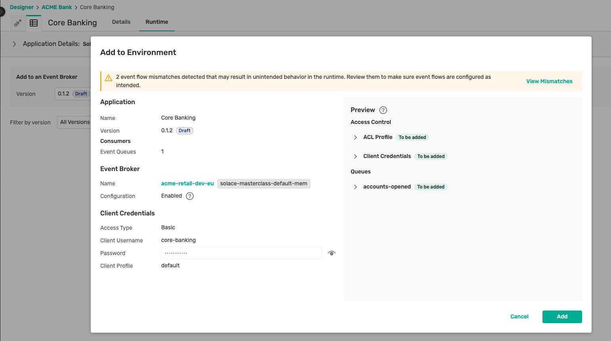Expand the accounts-opened queue details
The width and height of the screenshot is (611, 341).
(x=355, y=187)
